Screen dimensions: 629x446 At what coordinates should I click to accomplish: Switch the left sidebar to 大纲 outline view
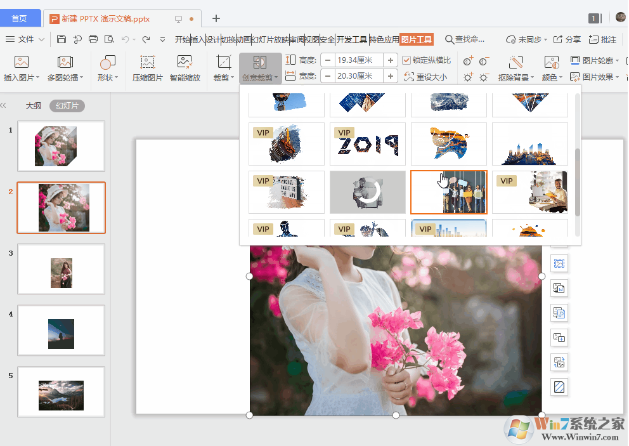click(x=33, y=105)
